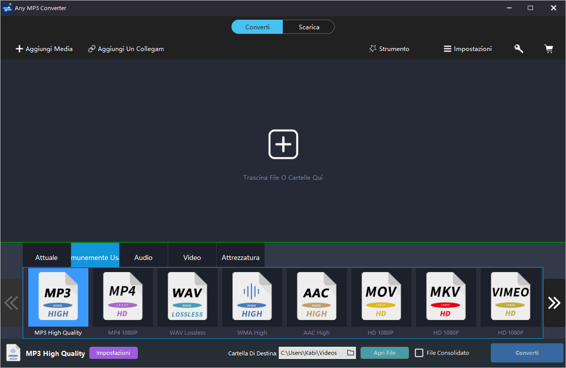The image size is (566, 368).
Task: Open the Impostazioni menu in toolbar
Action: tap(468, 48)
